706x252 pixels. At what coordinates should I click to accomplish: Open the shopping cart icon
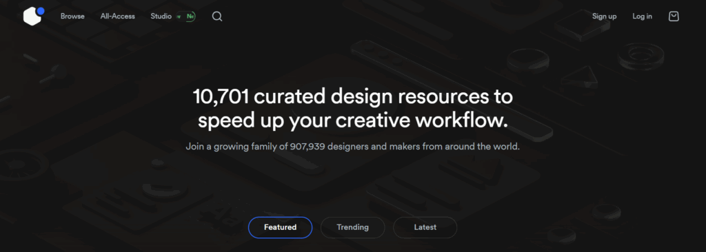(x=674, y=17)
